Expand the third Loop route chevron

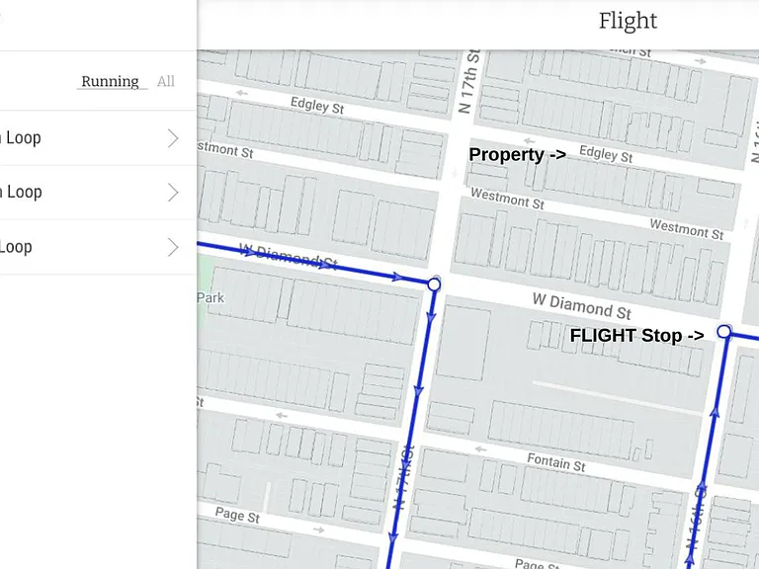tap(173, 247)
